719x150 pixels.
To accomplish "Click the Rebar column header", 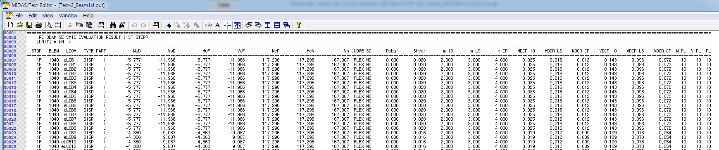I will [392, 51].
